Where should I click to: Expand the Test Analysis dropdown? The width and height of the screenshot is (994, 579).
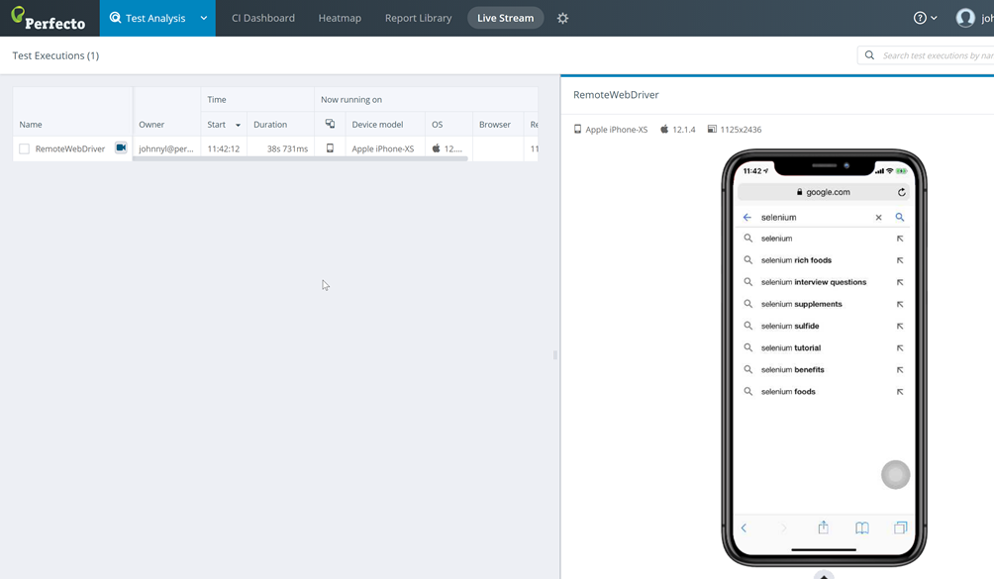tap(203, 18)
